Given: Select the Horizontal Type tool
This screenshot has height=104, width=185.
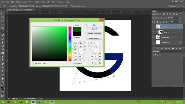Looking at the screenshot, I should (x=3, y=68).
